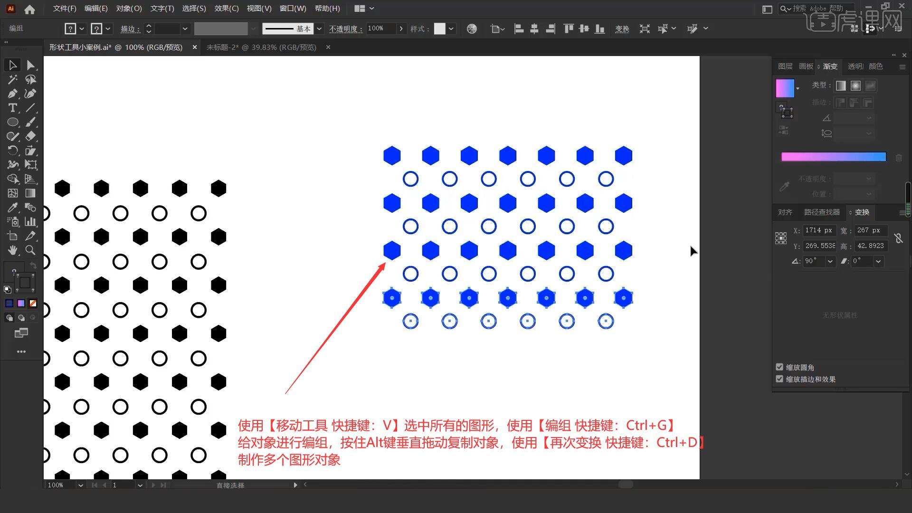Open the shear angle dropdown
This screenshot has height=513, width=912.
[x=878, y=261]
